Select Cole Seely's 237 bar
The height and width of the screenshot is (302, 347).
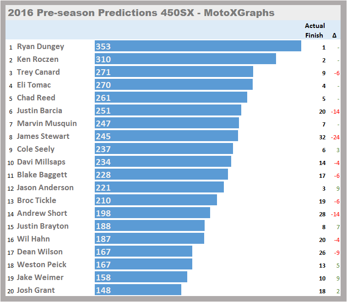click(163, 149)
